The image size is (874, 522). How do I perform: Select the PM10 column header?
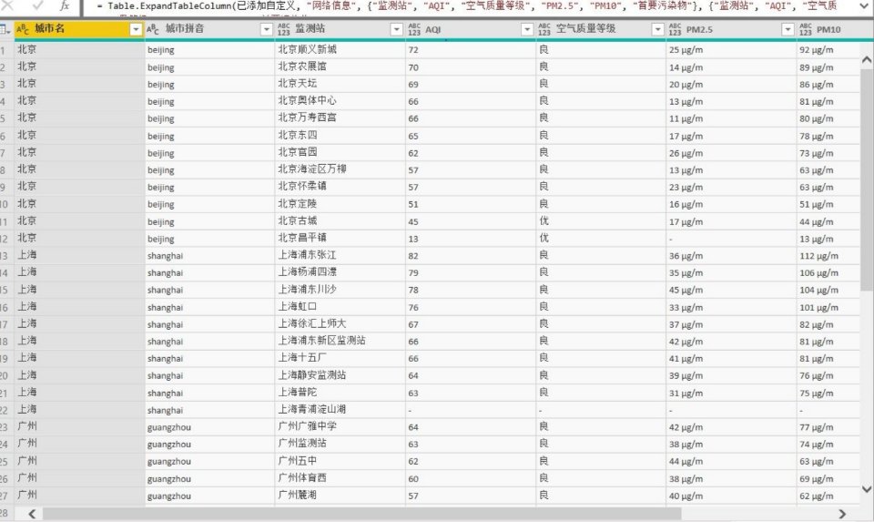(x=828, y=29)
